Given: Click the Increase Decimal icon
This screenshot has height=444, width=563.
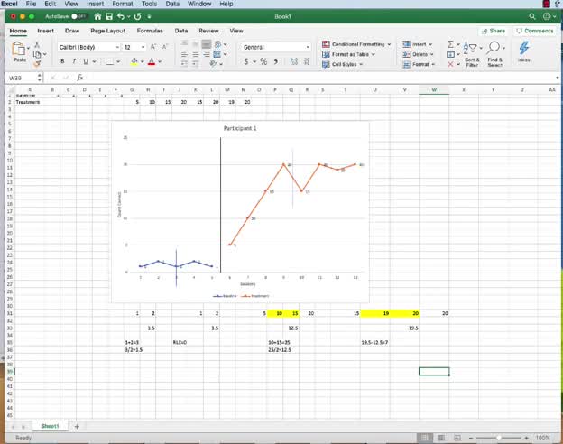Looking at the screenshot, I should [294, 61].
